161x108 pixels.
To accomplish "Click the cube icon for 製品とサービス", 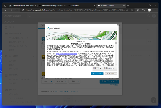I will (x=6, y=34).
